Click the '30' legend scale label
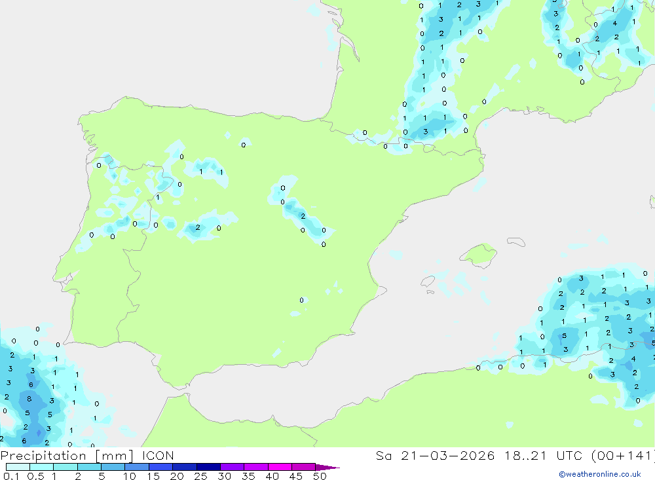655x480 pixels. (x=225, y=476)
